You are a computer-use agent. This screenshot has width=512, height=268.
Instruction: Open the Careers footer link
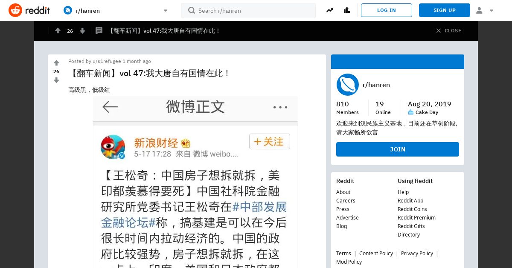346,200
